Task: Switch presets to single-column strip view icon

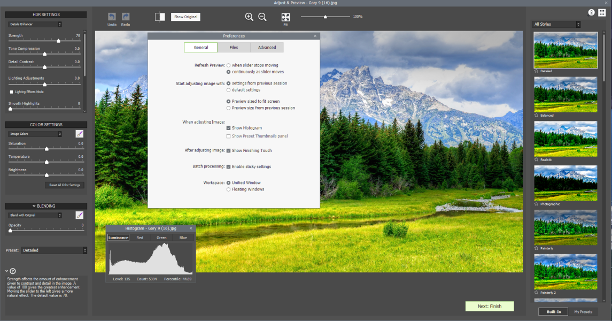Action: coord(591,12)
